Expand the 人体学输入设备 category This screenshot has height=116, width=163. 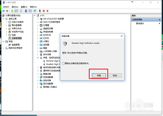pos(38,51)
